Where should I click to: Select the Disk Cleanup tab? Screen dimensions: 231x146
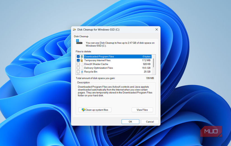(81, 36)
